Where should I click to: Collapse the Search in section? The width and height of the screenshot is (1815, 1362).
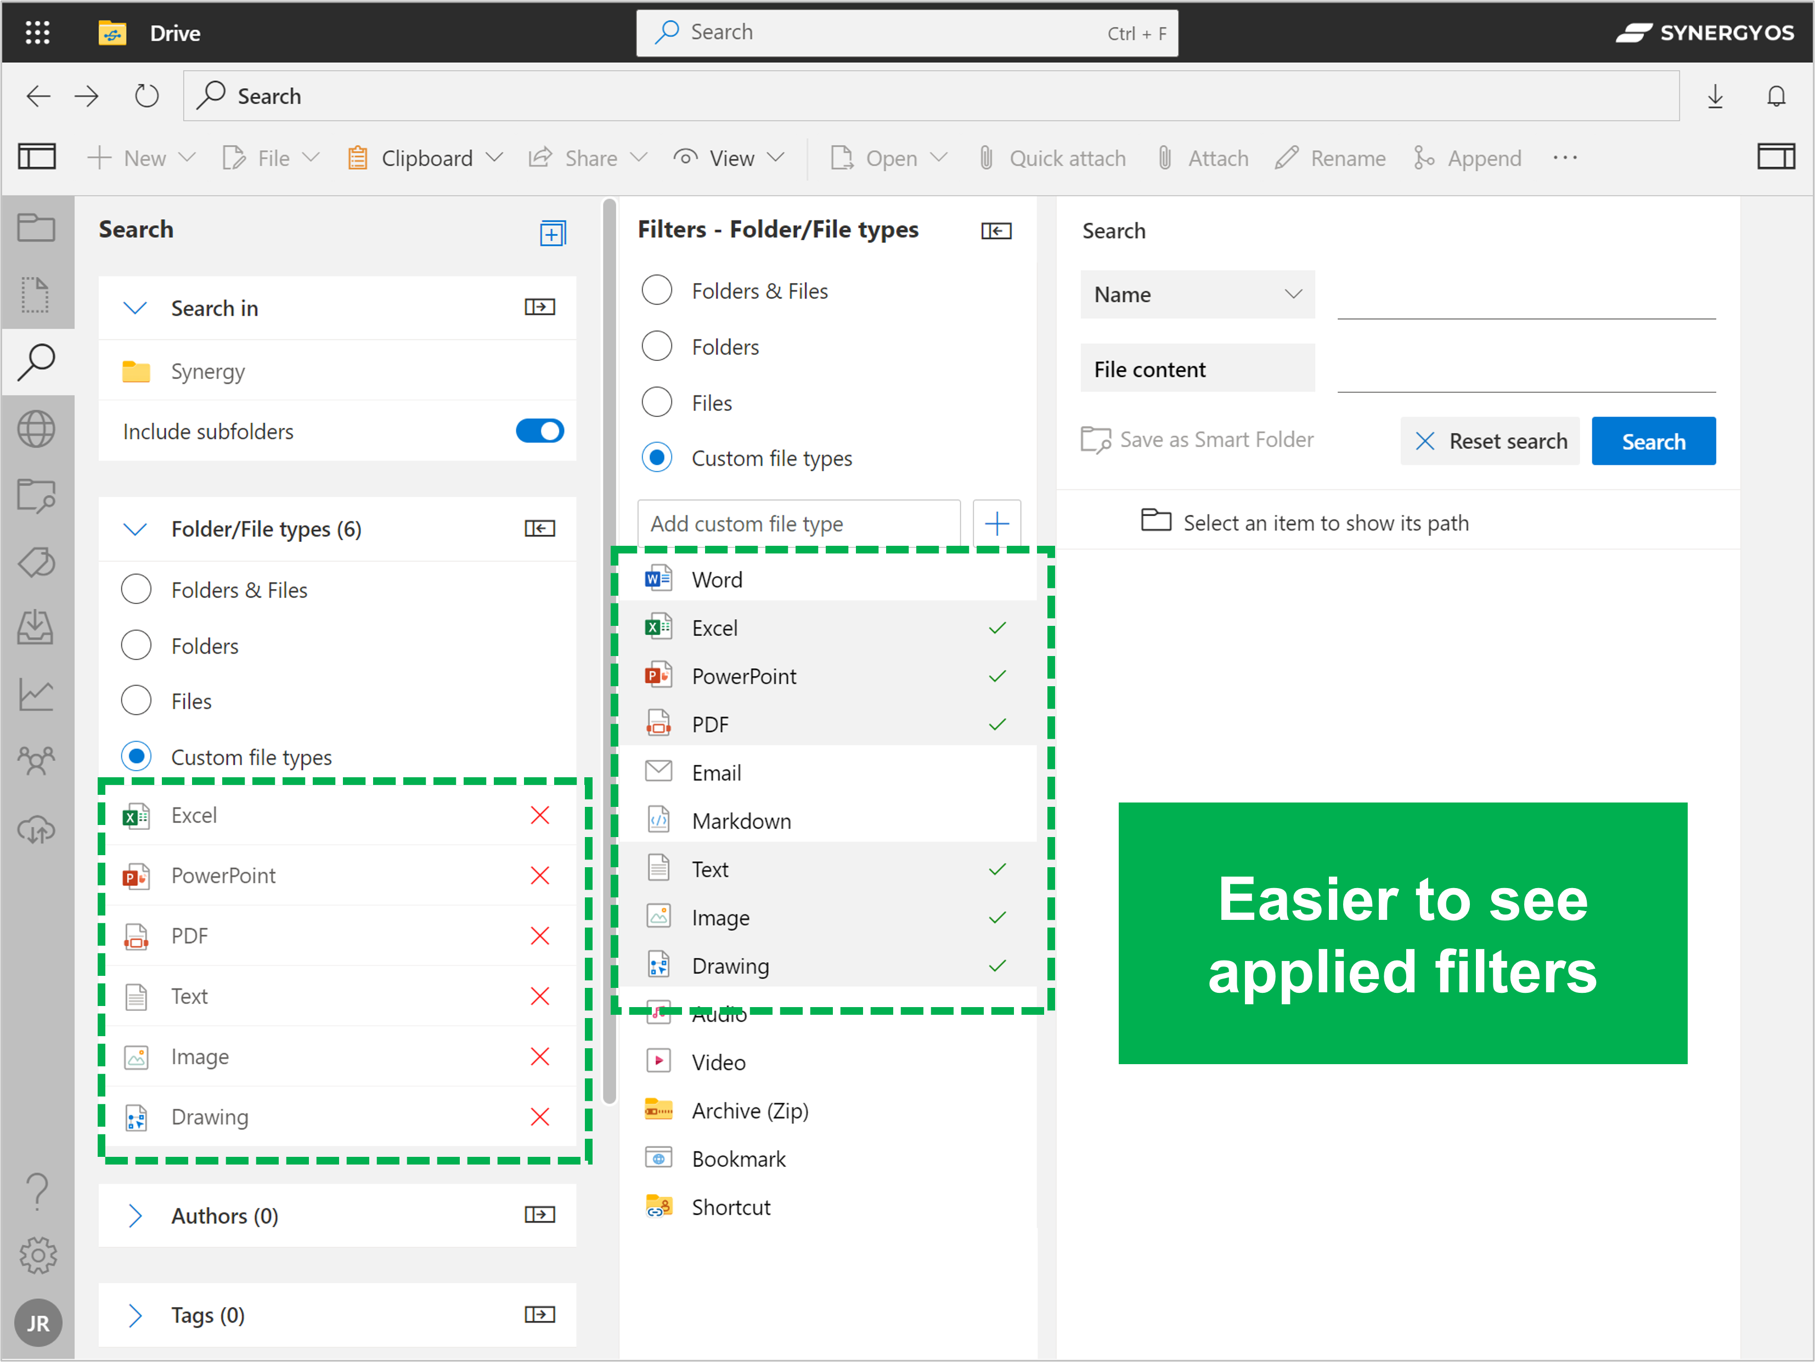pos(136,308)
